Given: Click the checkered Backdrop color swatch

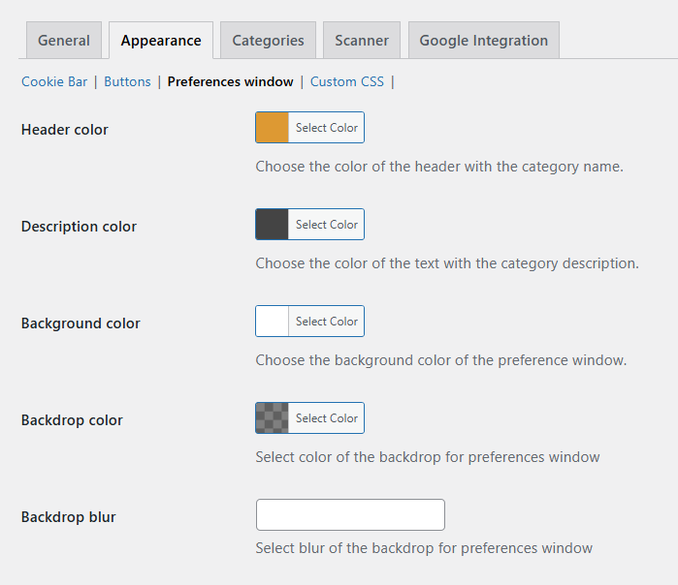Looking at the screenshot, I should tap(273, 418).
